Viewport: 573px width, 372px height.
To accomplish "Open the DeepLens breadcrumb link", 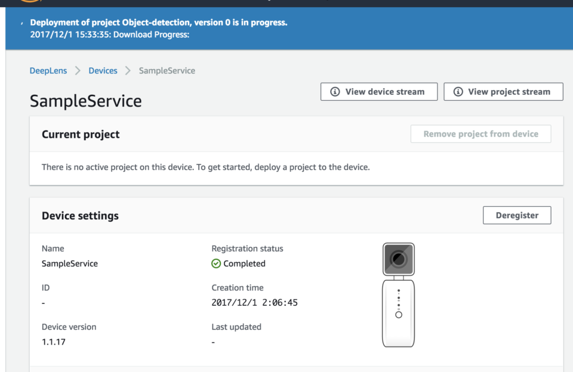I will tap(48, 70).
